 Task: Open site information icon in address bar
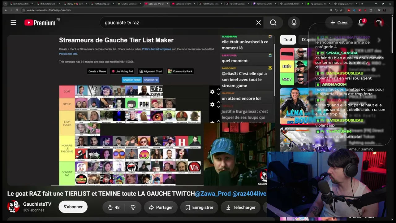coord(23,10)
